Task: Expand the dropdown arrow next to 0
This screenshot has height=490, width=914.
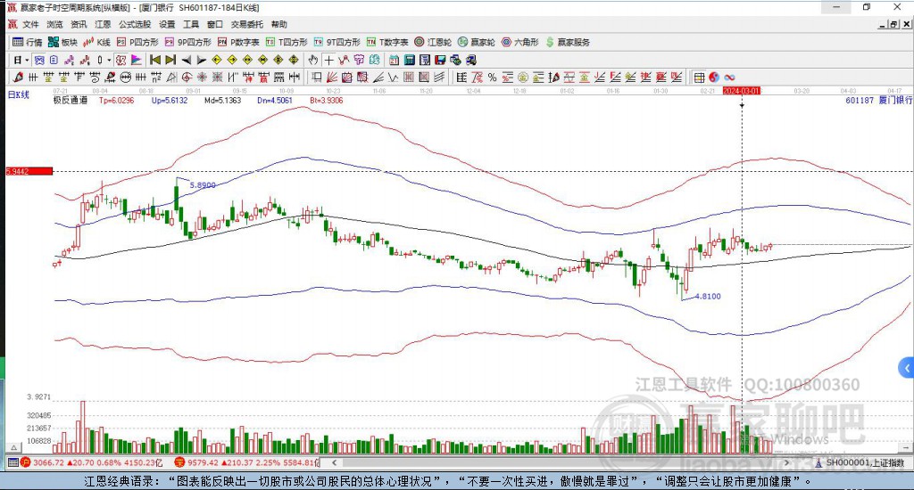Action: click(108, 60)
